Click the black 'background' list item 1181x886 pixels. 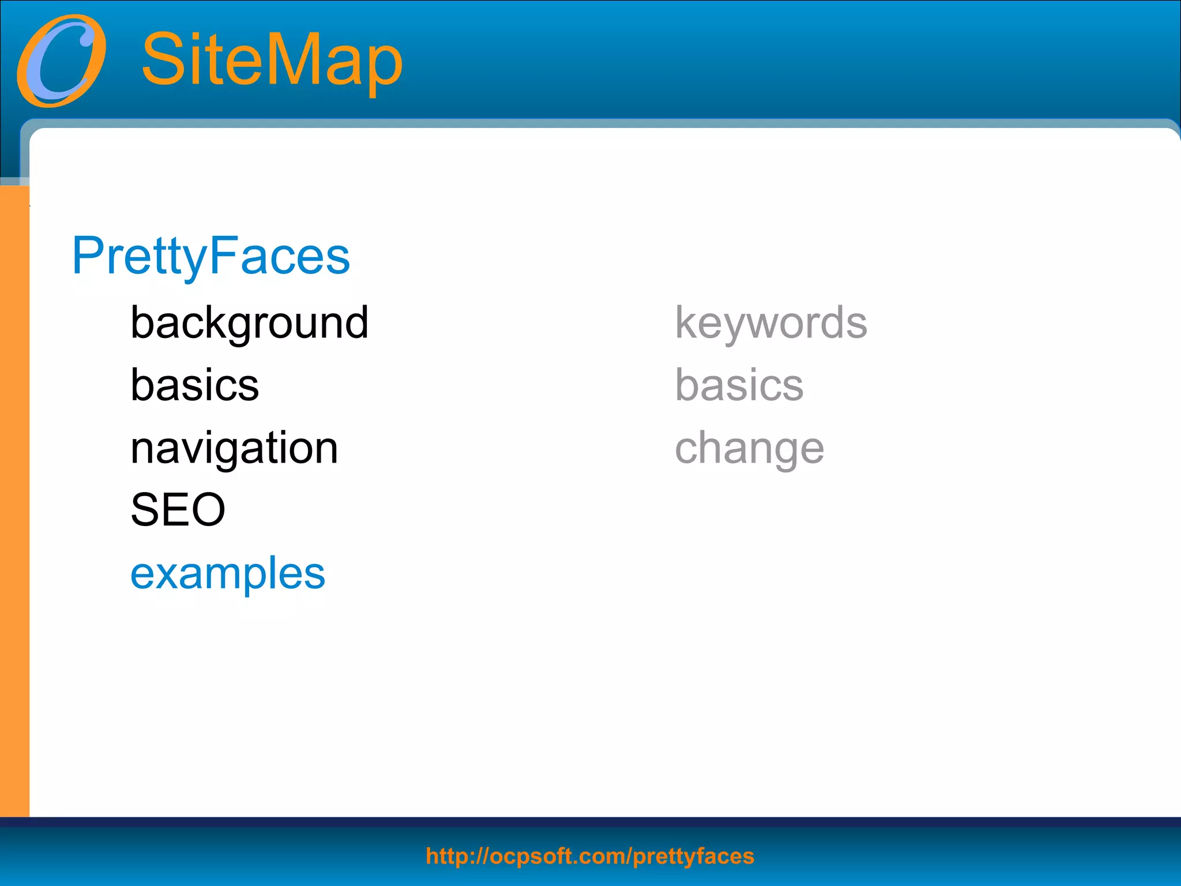249,322
